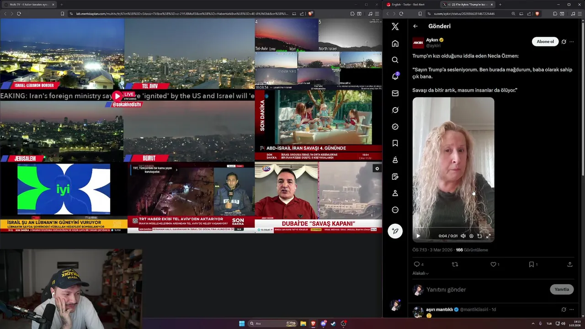Image resolution: width=585 pixels, height=329 pixels.
Task: Open the Explore search icon in X sidebar
Action: click(x=395, y=60)
